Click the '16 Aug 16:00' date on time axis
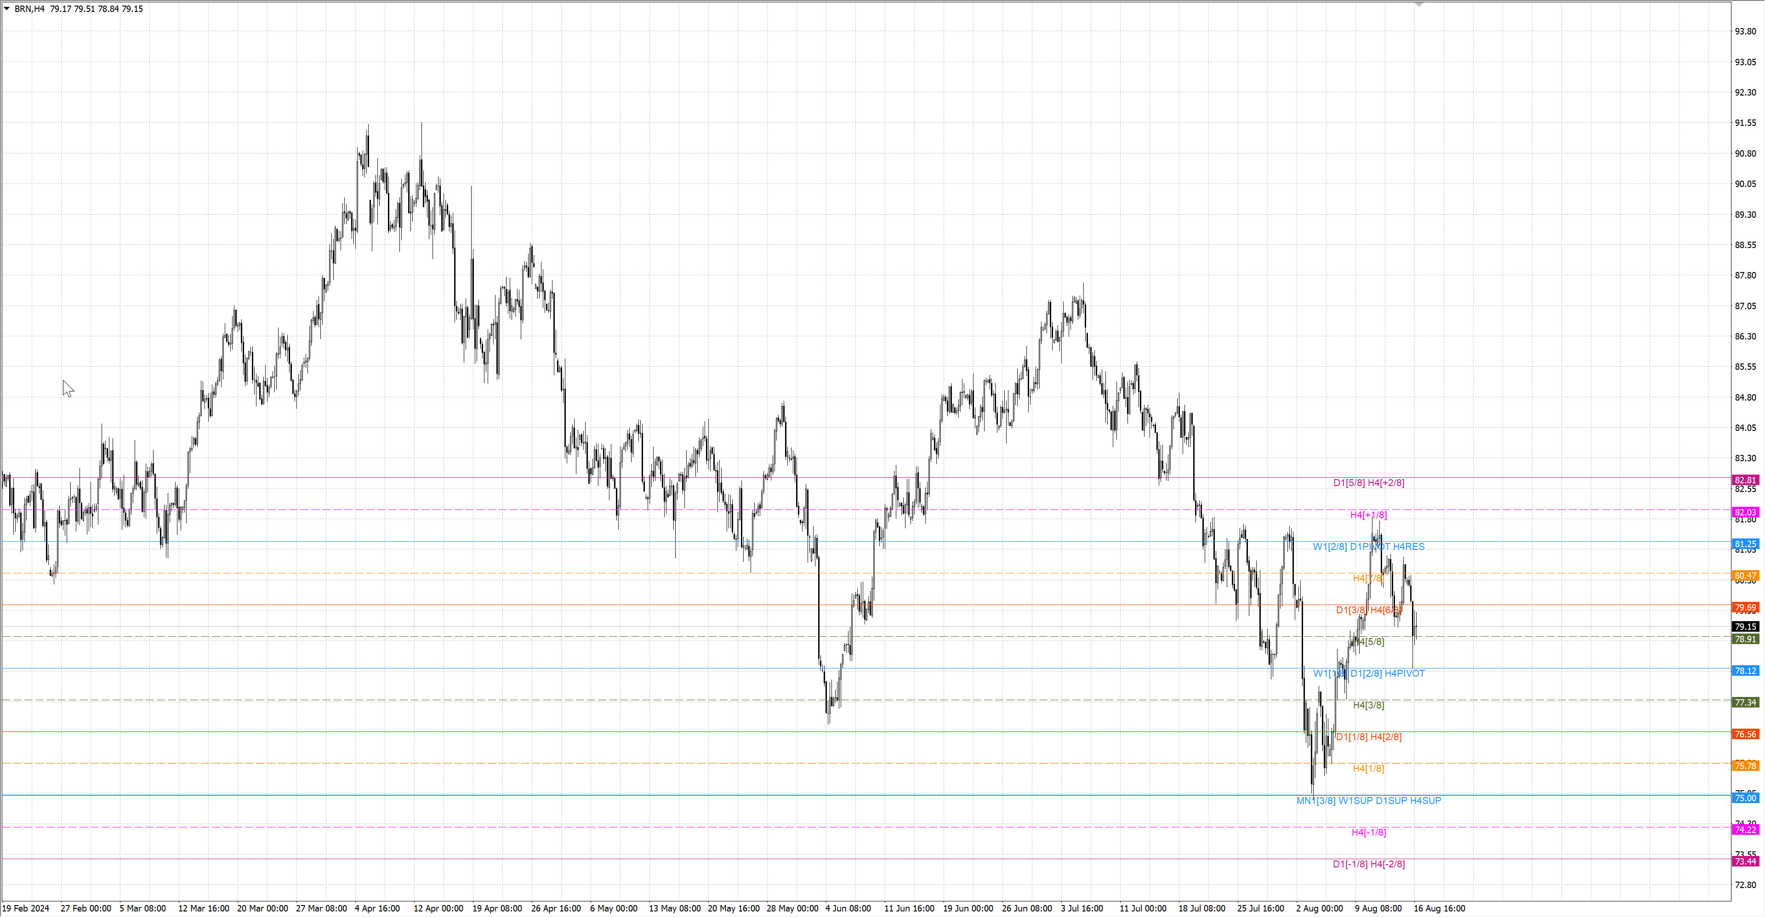This screenshot has width=1765, height=917. (x=1439, y=908)
